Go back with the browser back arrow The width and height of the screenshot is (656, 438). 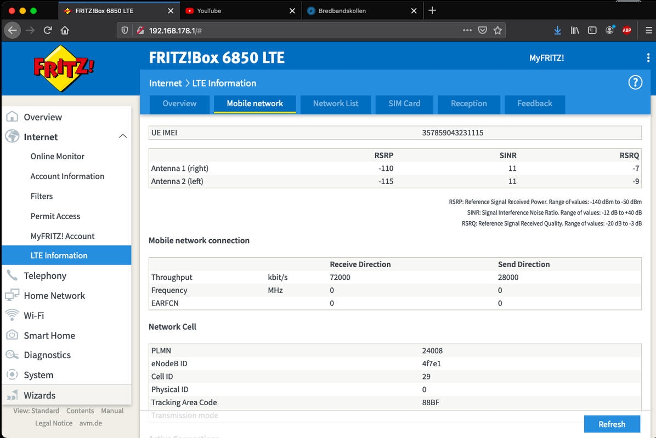tap(13, 30)
